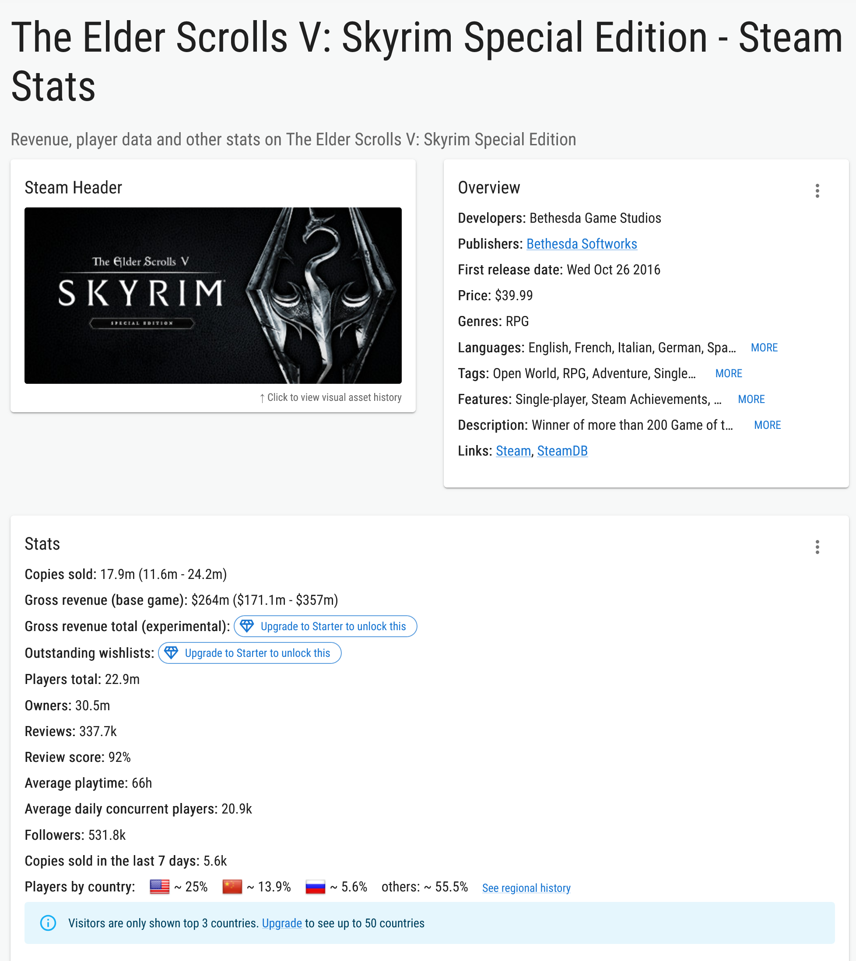Select the Reviews: 337.7k stat
856x961 pixels.
70,731
